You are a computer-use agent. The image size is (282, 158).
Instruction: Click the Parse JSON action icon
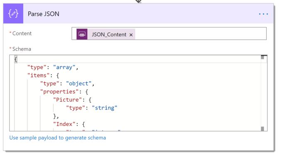coord(13,14)
